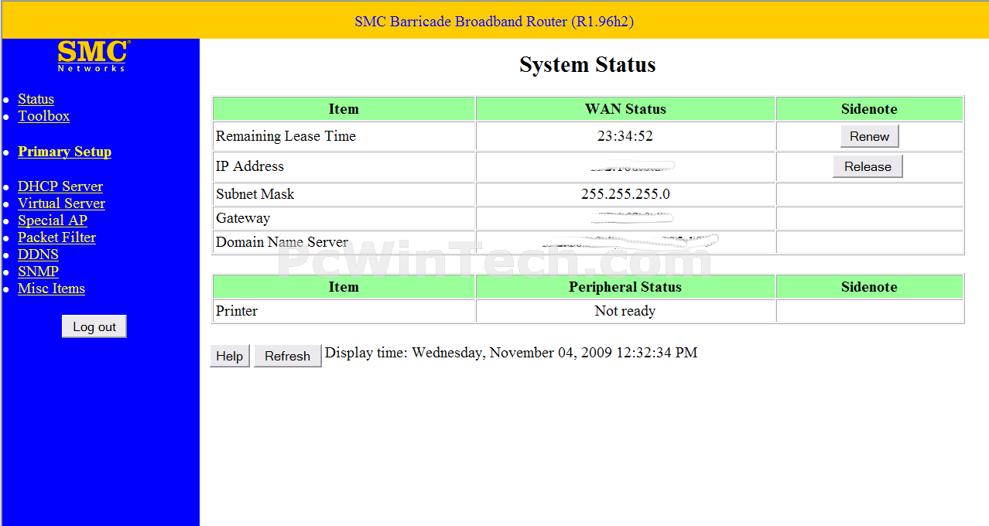Click the Printer 'Not ready' status

pos(625,311)
